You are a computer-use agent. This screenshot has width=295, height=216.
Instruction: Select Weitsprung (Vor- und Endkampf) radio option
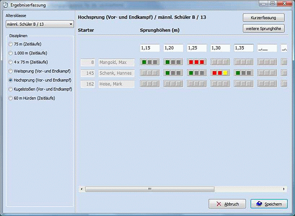pos(10,71)
